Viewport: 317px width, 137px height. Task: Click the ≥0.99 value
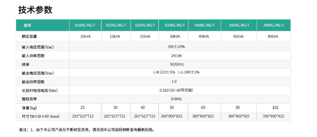coord(176,56)
